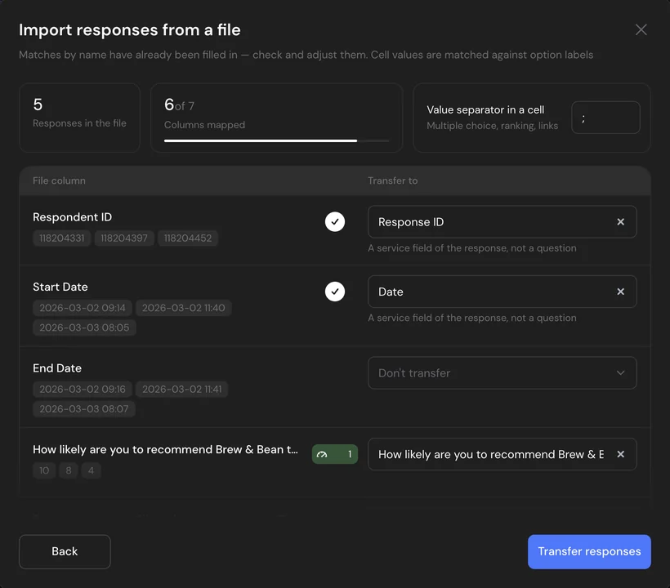This screenshot has width=670, height=588.
Task: Click the 2026-03-03 08:07 sample value
Action: (x=83, y=408)
